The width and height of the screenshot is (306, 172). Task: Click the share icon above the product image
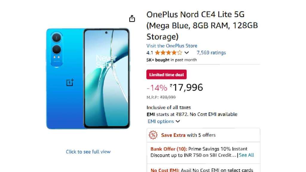pos(132,19)
